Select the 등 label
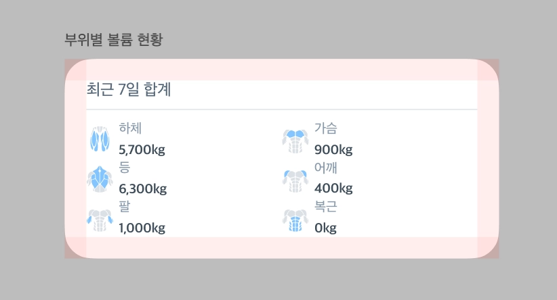Image resolution: width=557 pixels, height=300 pixels. (x=125, y=166)
